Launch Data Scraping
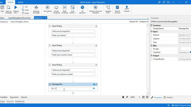Screen dimensions: 191x107 pos(64,10)
